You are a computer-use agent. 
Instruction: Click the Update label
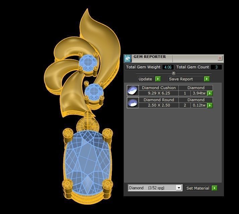pyautogui.click(x=145, y=79)
